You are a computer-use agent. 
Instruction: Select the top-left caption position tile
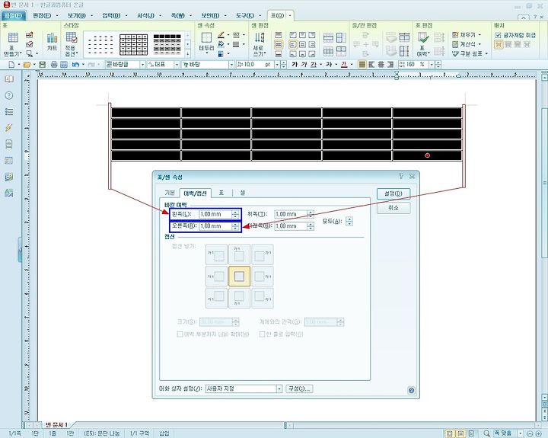pyautogui.click(x=216, y=254)
